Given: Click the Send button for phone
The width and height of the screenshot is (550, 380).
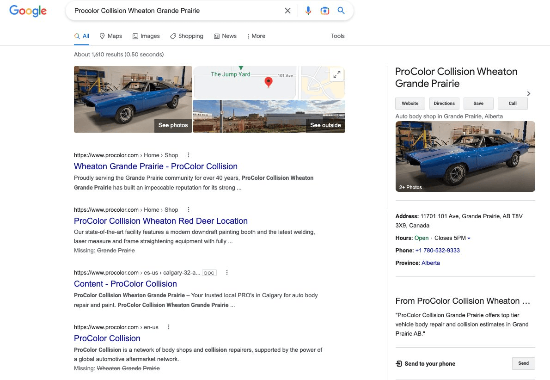Looking at the screenshot, I should 523,363.
